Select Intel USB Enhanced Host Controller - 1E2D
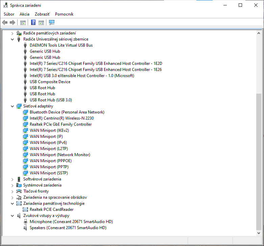The width and height of the screenshot is (264, 246). (x=96, y=64)
